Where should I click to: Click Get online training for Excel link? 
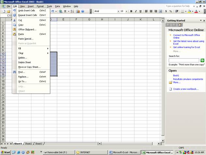(x=186, y=47)
